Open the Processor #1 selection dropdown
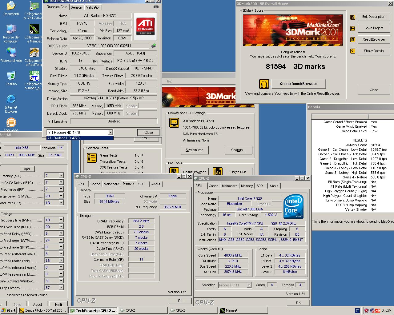Screen dimensions: 394x315 249,285
